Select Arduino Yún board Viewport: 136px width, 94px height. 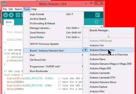coord(109,45)
